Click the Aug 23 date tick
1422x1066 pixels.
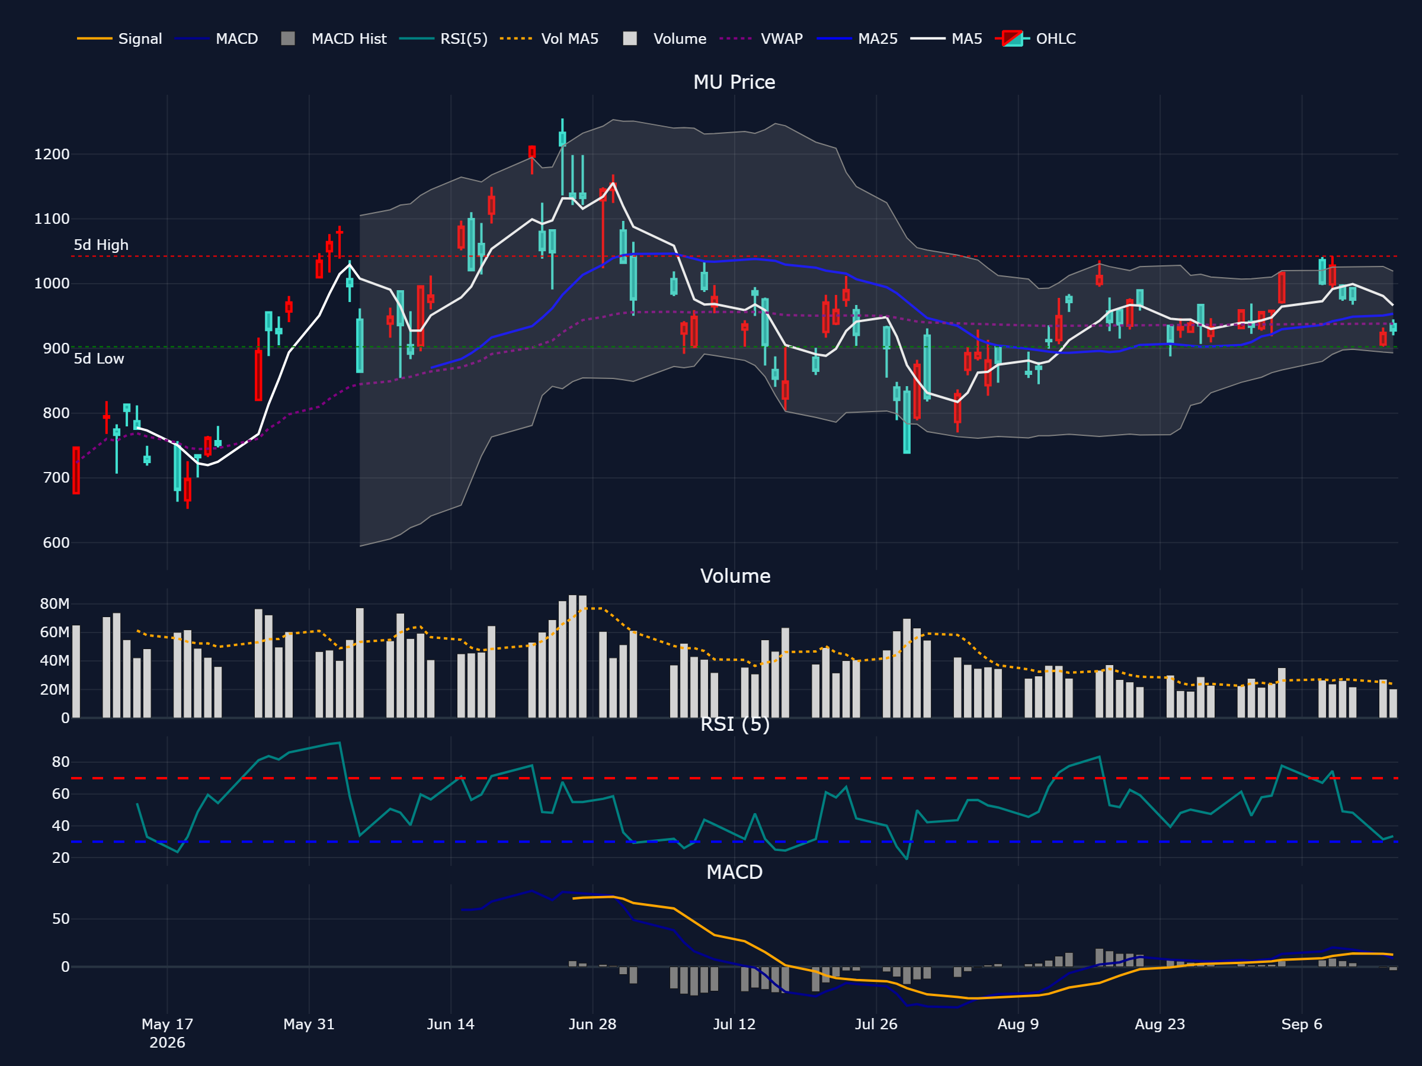(1160, 1024)
